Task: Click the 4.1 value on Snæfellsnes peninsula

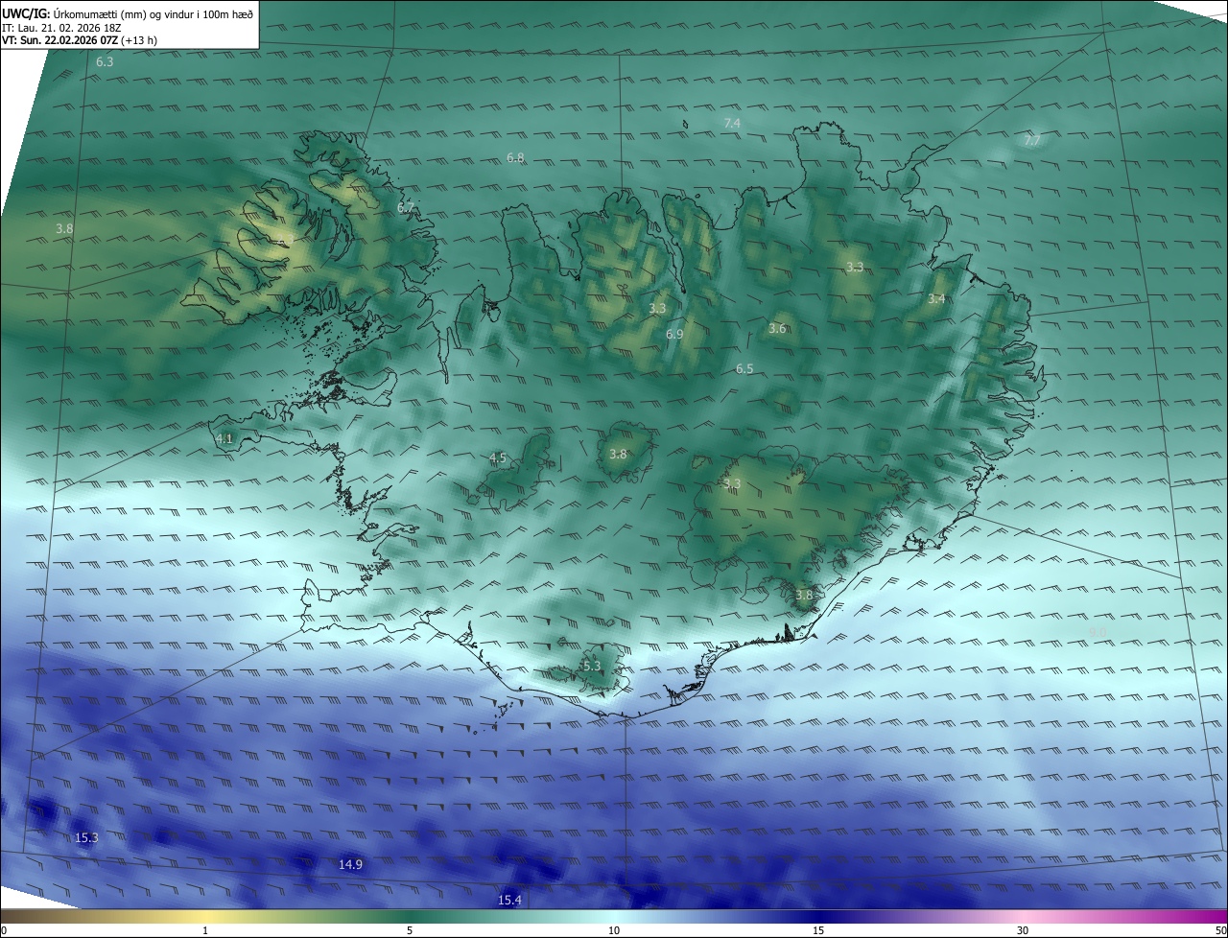Action: pyautogui.click(x=224, y=438)
